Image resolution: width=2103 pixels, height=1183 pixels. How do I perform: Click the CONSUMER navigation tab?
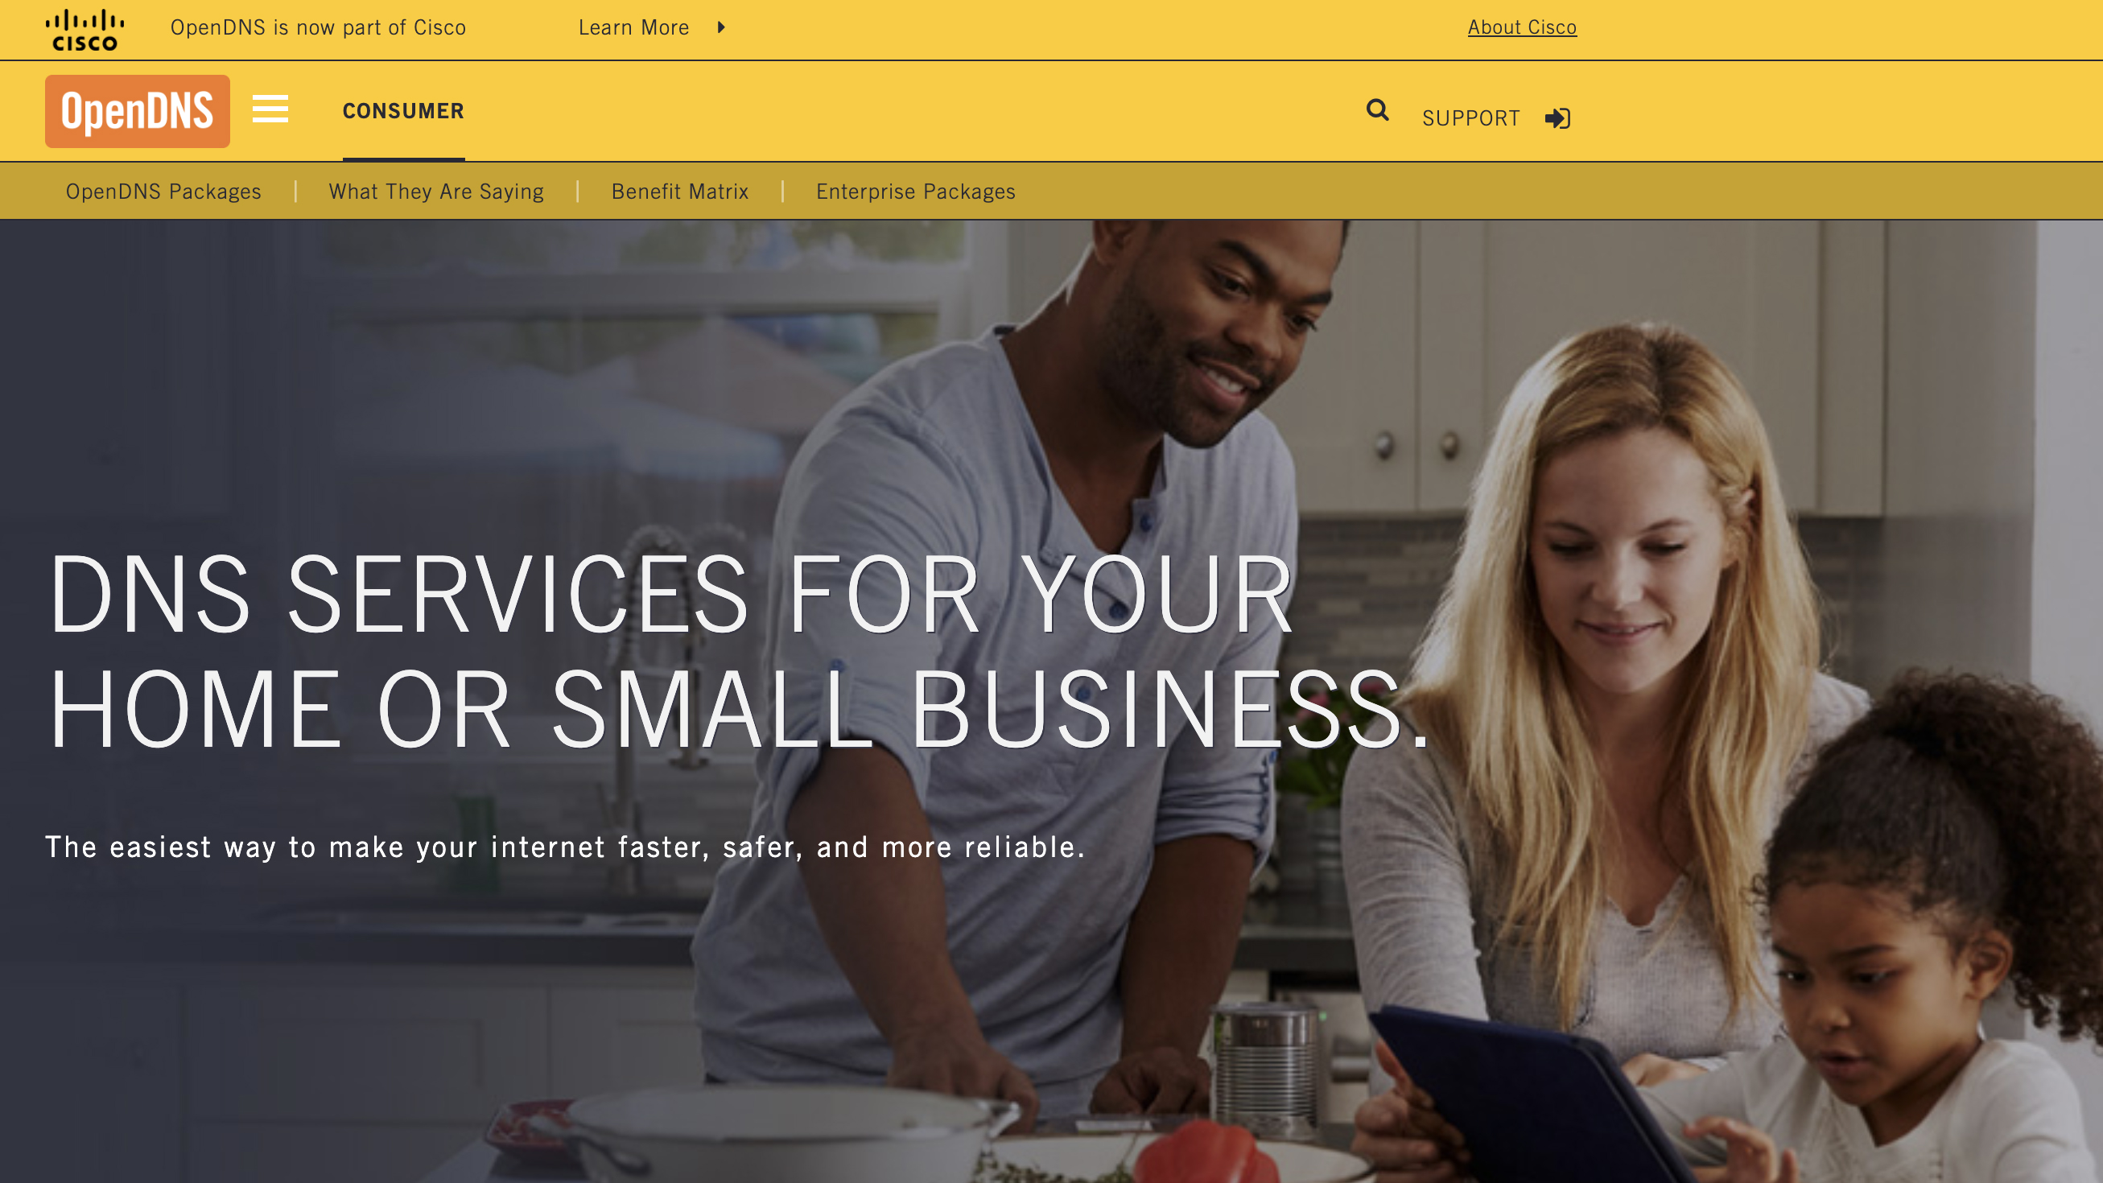click(x=403, y=111)
